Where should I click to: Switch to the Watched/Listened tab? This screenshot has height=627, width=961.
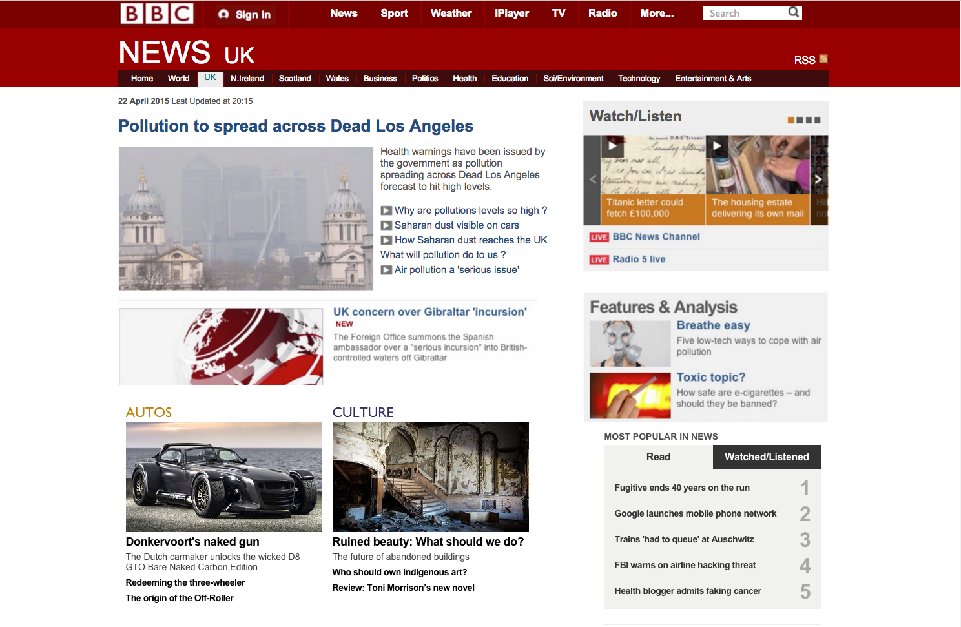767,457
